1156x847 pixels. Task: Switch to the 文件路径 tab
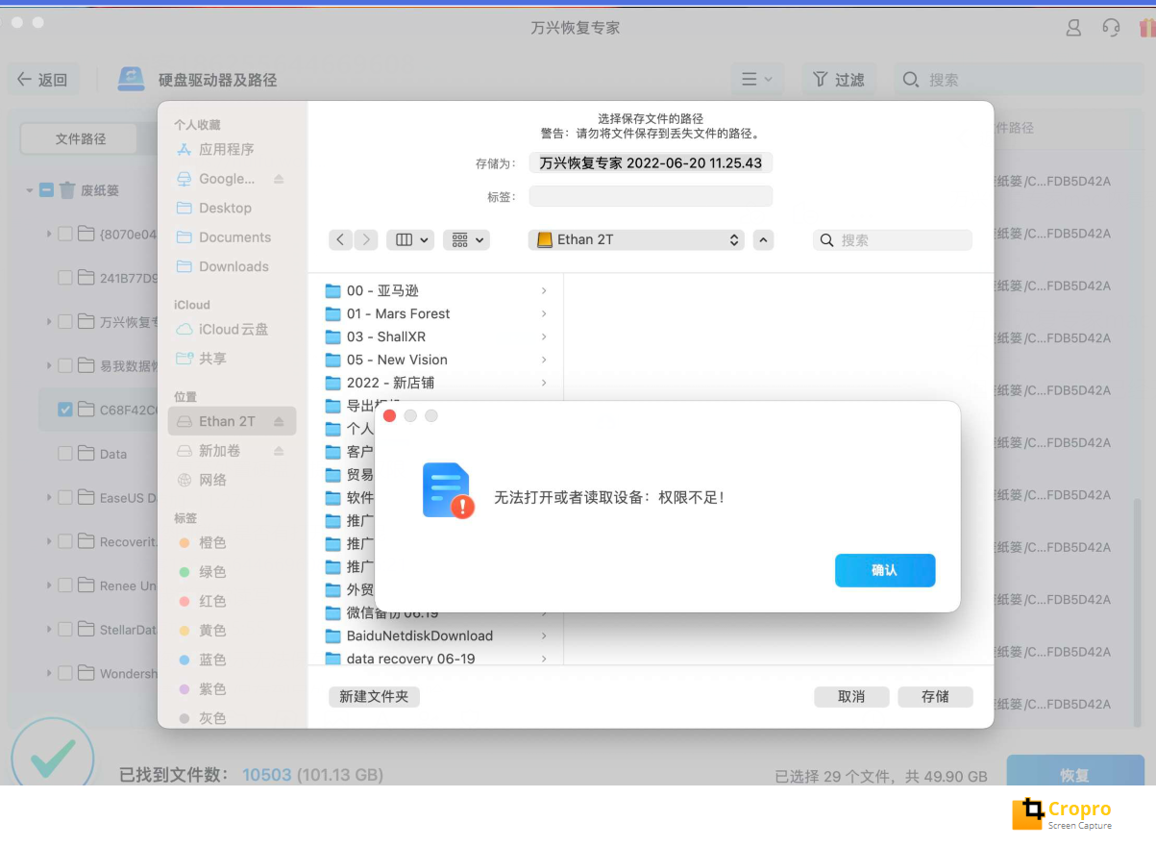coord(81,138)
